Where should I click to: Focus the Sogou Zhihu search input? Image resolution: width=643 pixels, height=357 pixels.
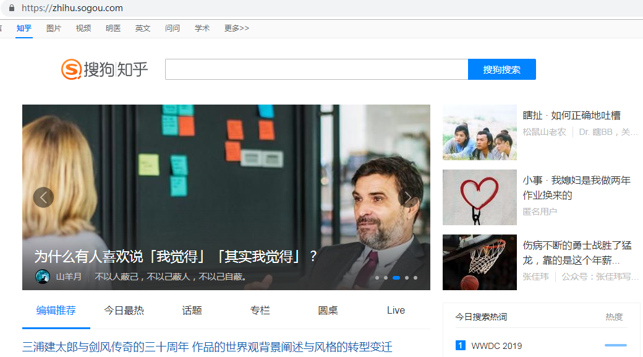tap(317, 69)
